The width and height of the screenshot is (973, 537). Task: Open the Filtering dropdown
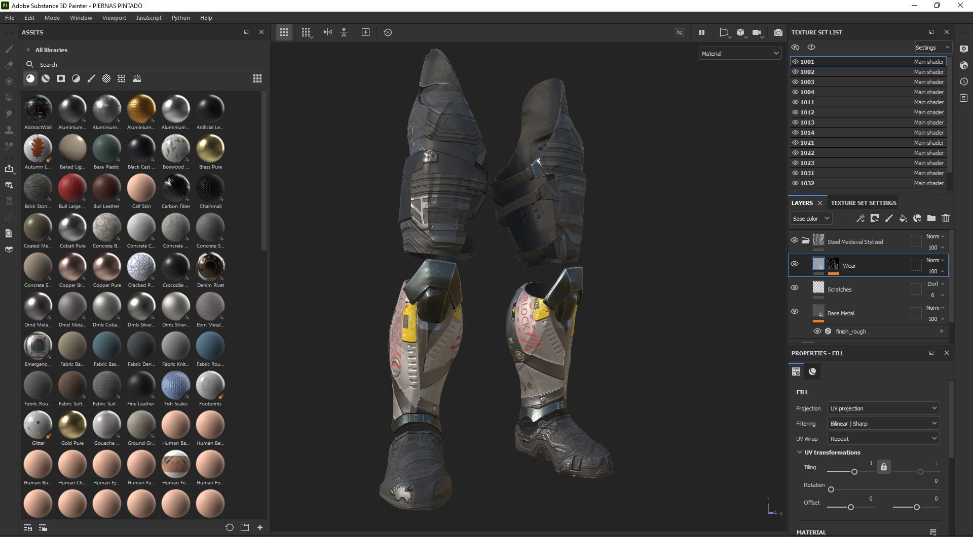click(883, 424)
